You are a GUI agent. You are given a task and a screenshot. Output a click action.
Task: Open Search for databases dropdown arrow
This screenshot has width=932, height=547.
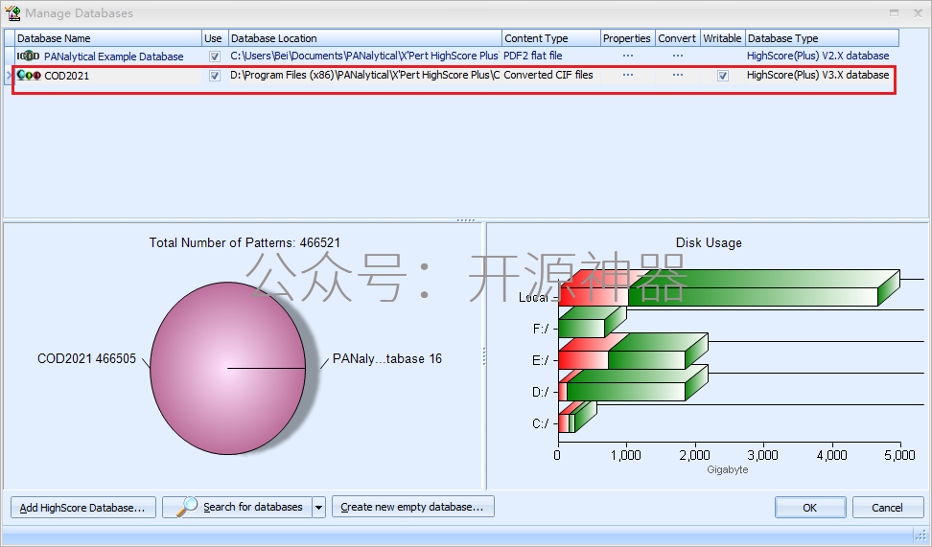319,507
